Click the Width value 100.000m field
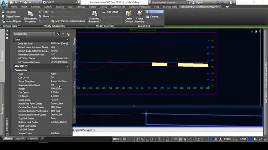Viewport: 268px width, 150px height. point(59,89)
